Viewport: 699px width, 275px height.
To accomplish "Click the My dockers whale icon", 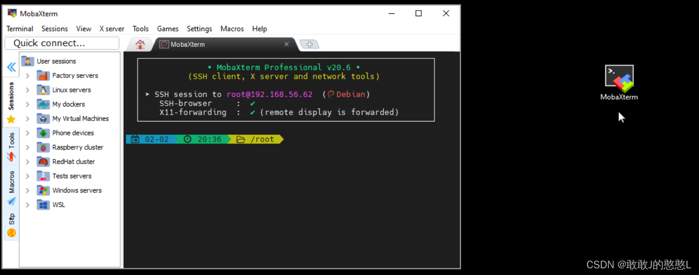I will 43,104.
